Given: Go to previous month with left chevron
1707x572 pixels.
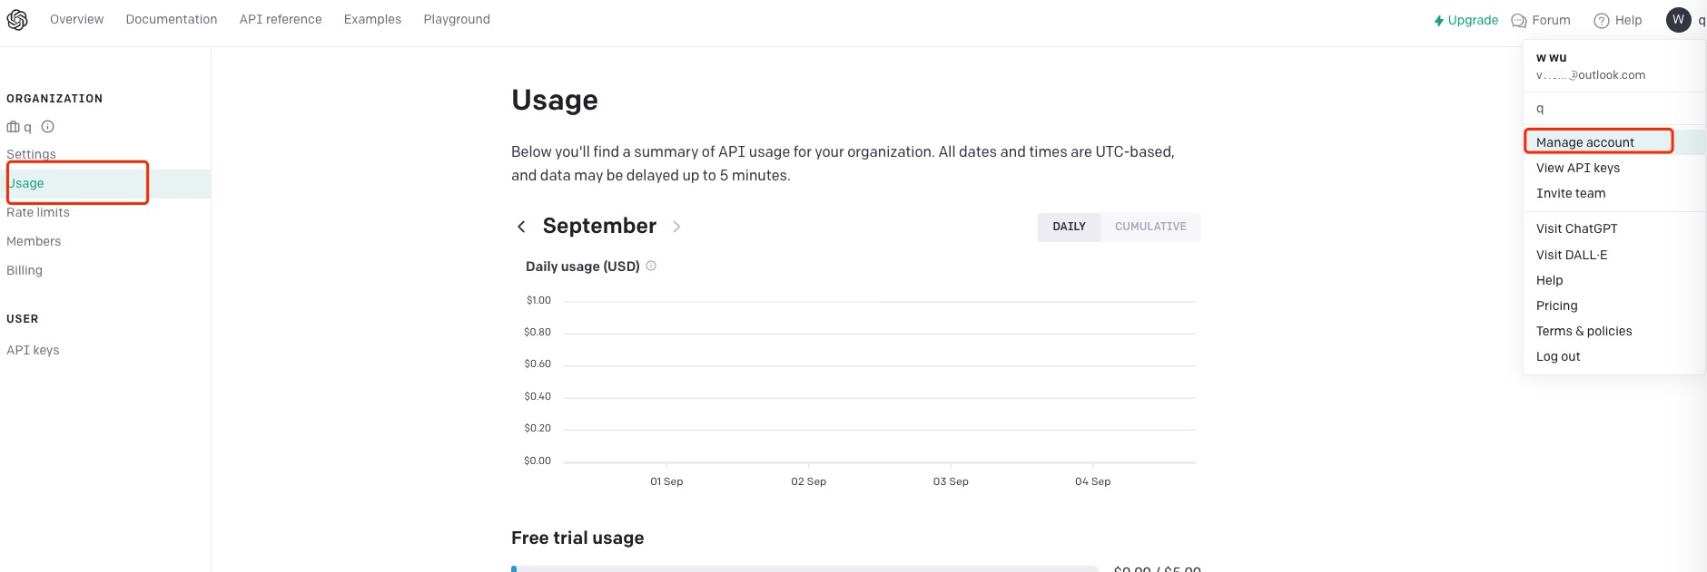Looking at the screenshot, I should [521, 227].
